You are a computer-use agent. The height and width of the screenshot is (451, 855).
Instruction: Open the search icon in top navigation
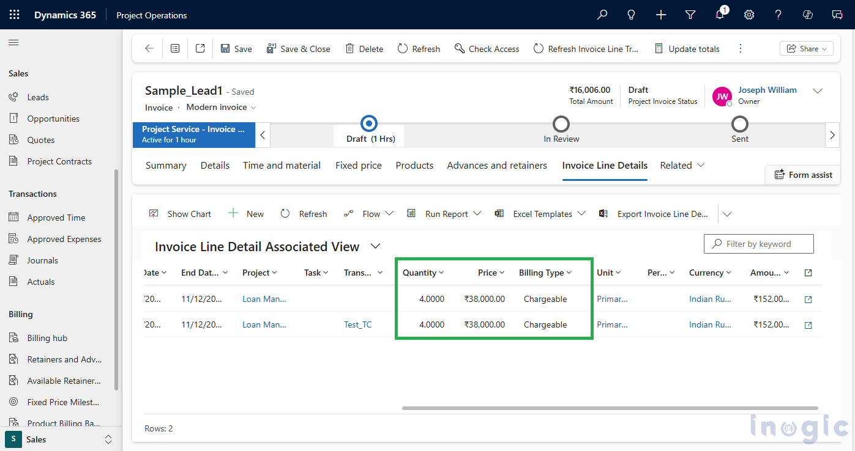(x=602, y=15)
